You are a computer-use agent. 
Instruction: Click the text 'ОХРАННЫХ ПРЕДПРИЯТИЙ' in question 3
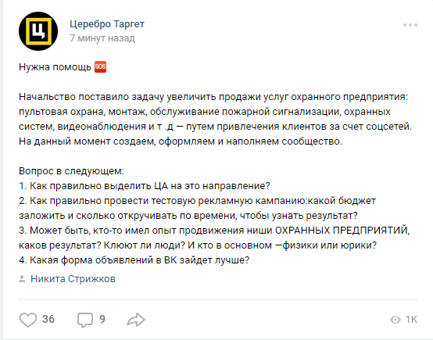pyautogui.click(x=342, y=230)
